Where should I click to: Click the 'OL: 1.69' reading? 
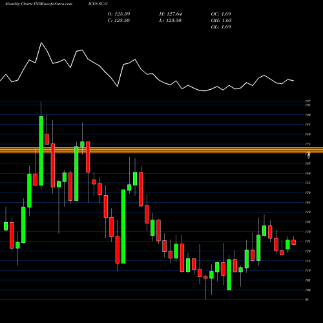[221, 27]
